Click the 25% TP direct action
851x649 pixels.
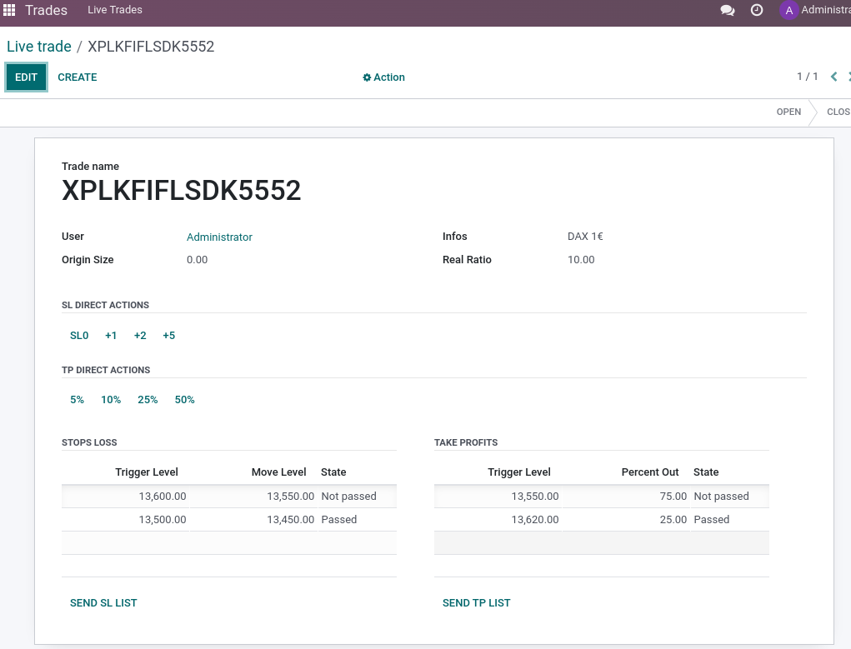tap(148, 399)
